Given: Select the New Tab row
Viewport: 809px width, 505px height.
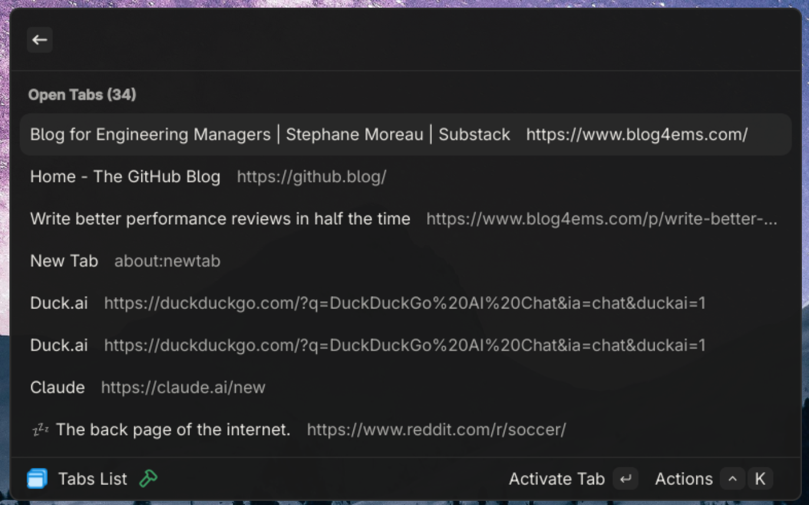Looking at the screenshot, I should click(x=405, y=261).
